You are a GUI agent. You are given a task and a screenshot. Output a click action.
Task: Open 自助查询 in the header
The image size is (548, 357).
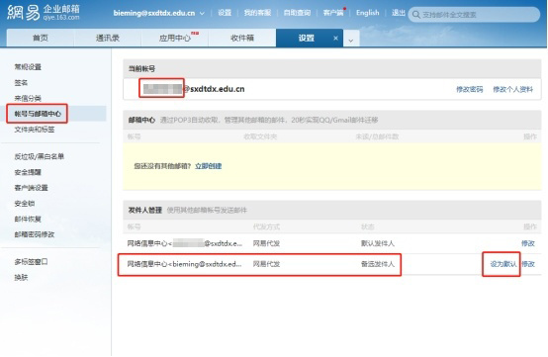tap(297, 13)
